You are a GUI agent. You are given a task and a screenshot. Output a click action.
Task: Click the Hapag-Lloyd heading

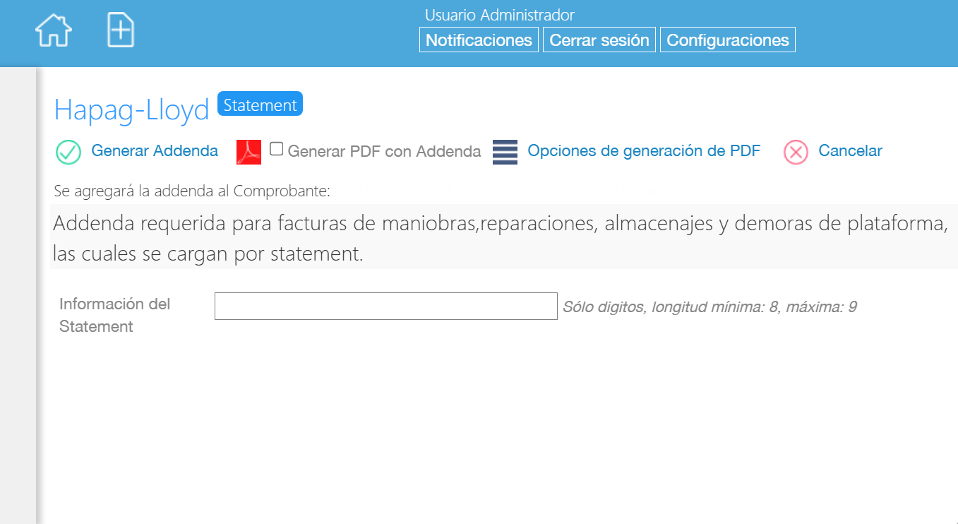coord(132,109)
